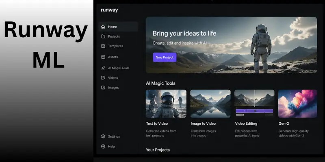
Task: Click the Assets icon in sidebar
Action: 103,57
